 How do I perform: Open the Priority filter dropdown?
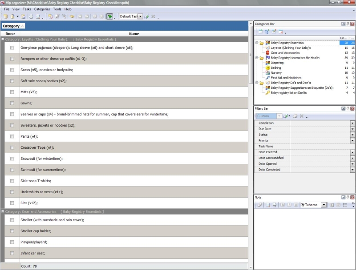pyautogui.click(x=352, y=140)
